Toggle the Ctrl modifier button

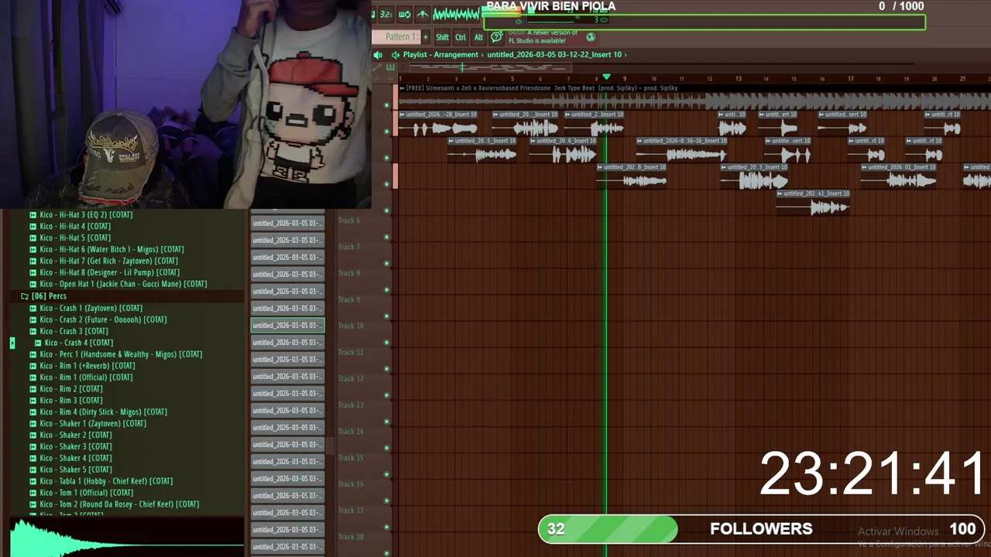[x=461, y=36]
